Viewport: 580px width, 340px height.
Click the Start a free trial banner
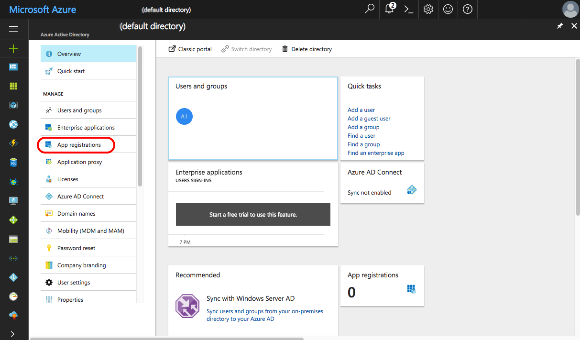[x=253, y=214]
